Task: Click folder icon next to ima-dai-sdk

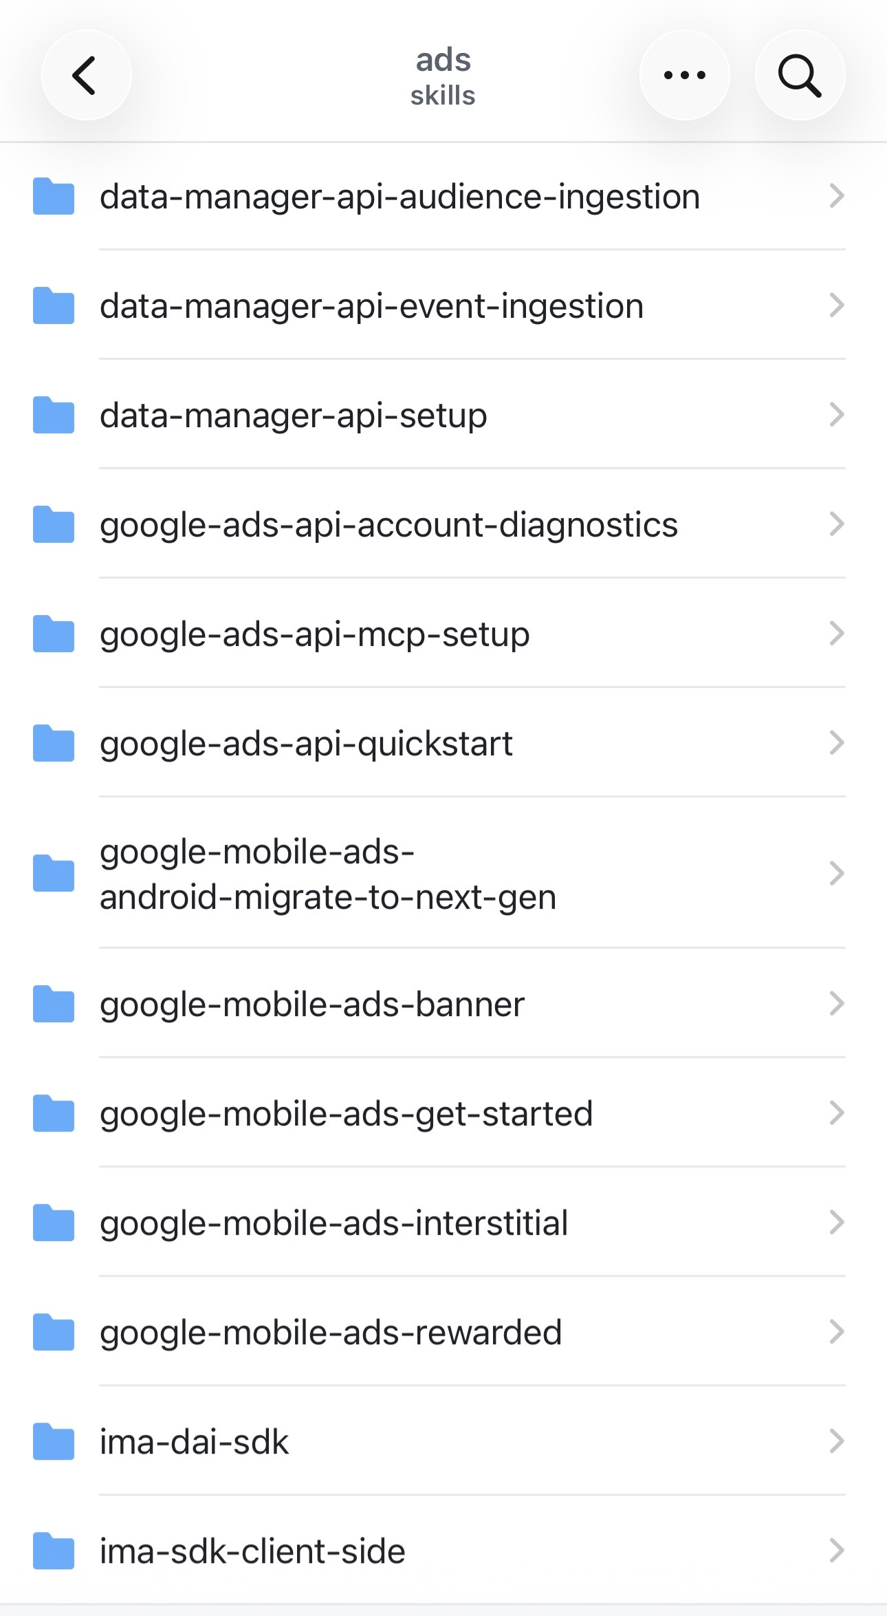Action: coord(54,1441)
